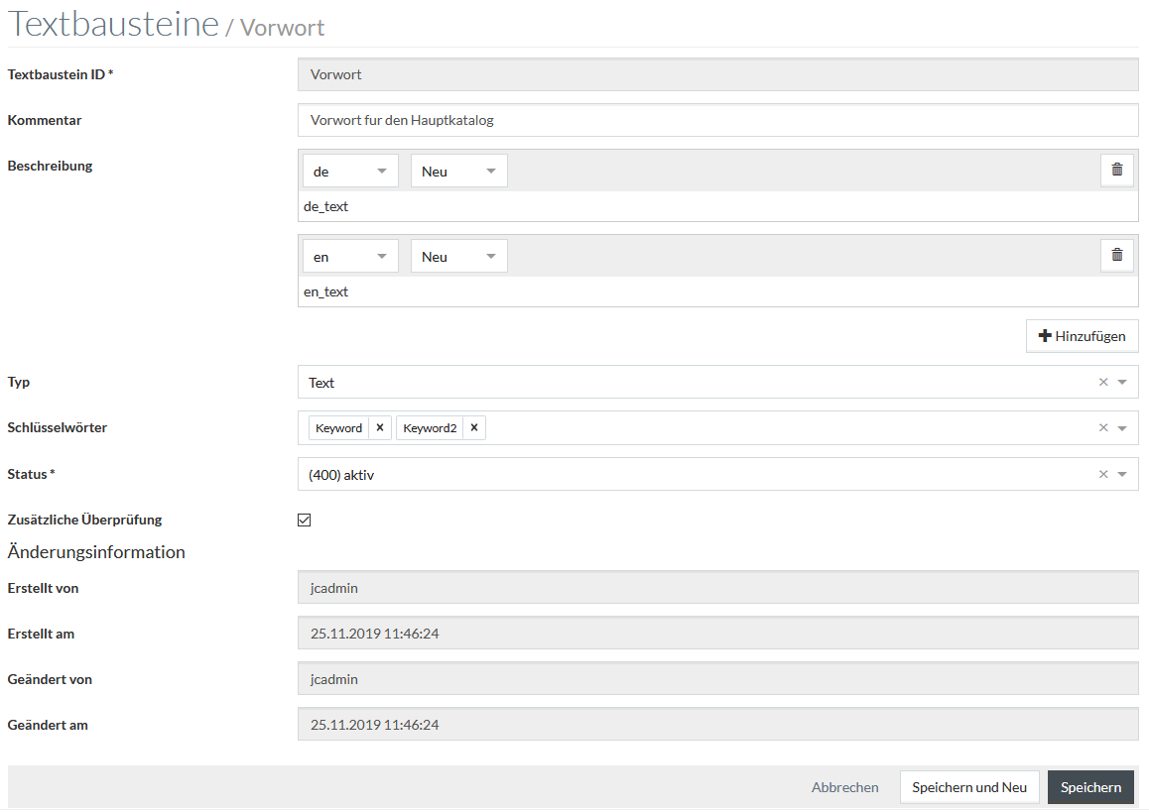Expand the Status dropdown arrow

pos(1122,475)
